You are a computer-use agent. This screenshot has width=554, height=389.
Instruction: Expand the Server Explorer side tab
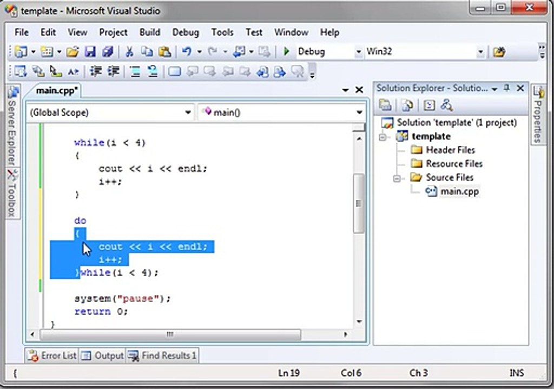[x=12, y=126]
